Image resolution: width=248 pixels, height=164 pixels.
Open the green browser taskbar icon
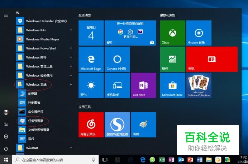coord(152,160)
